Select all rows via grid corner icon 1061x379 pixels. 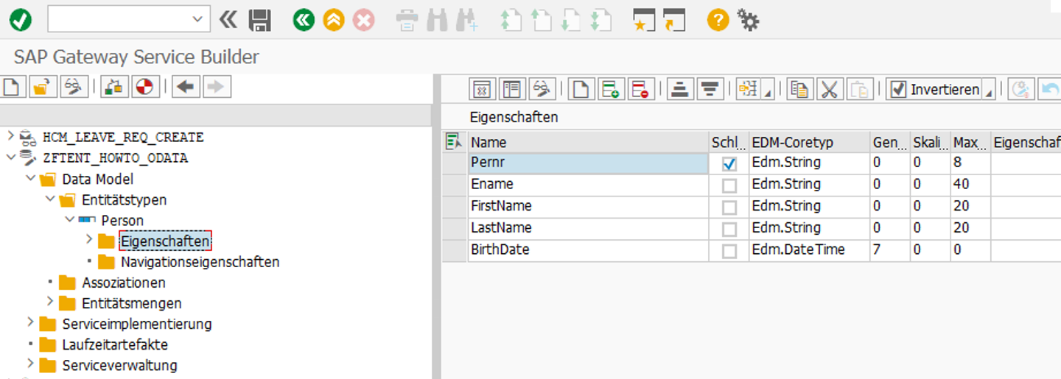coord(454,141)
